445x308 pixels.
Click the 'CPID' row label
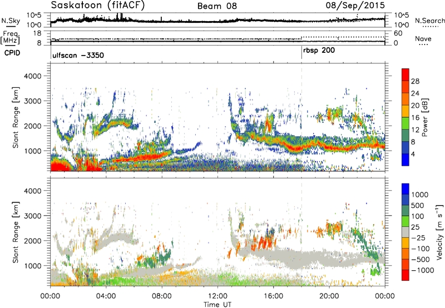pyautogui.click(x=12, y=53)
